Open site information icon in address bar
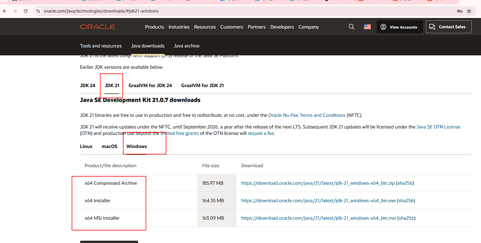Viewport: 481px width, 243px height. [38, 11]
